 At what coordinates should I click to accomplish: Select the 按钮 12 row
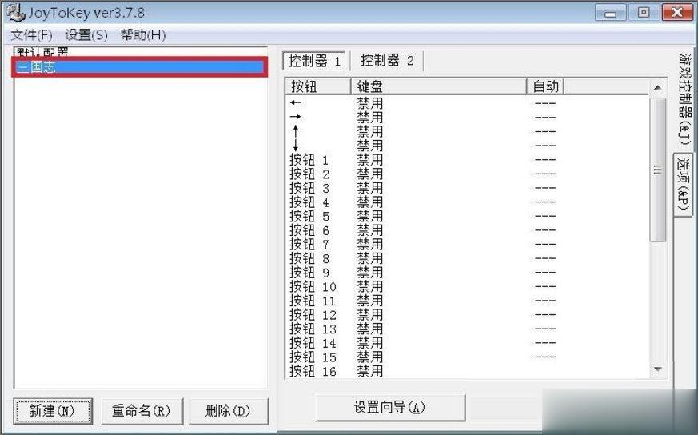(466, 315)
